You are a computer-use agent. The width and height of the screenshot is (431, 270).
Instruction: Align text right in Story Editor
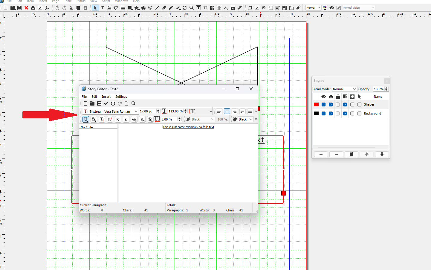(235, 111)
